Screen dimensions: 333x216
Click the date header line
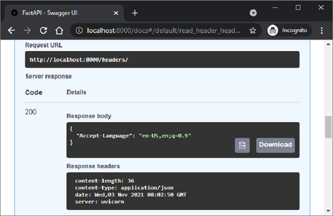[130, 195]
